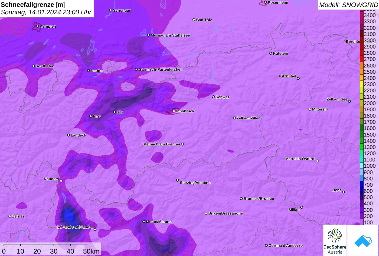Viewport: 379px width, 256px height.
Task: Click the 20 mark on scale bar
Action: (37, 251)
